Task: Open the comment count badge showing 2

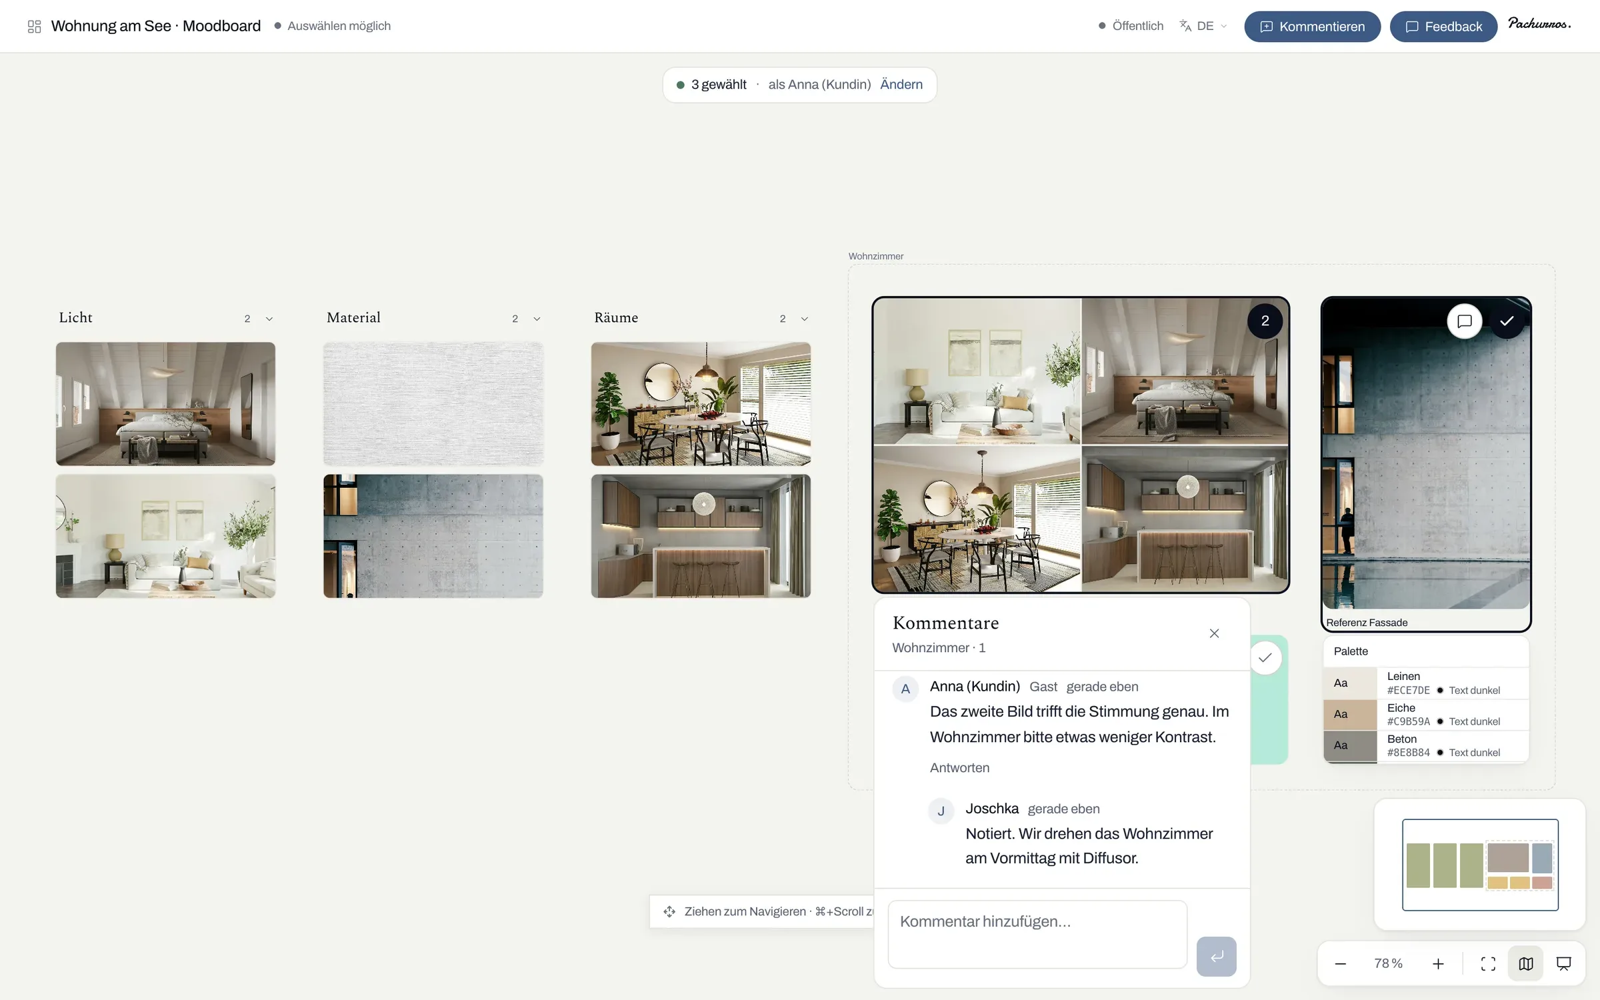Action: tap(1265, 321)
